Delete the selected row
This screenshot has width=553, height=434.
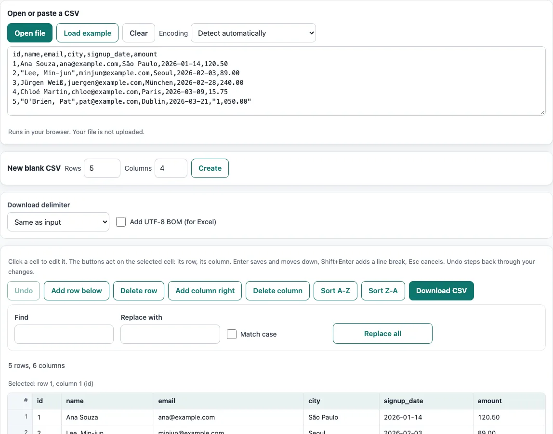pos(139,291)
